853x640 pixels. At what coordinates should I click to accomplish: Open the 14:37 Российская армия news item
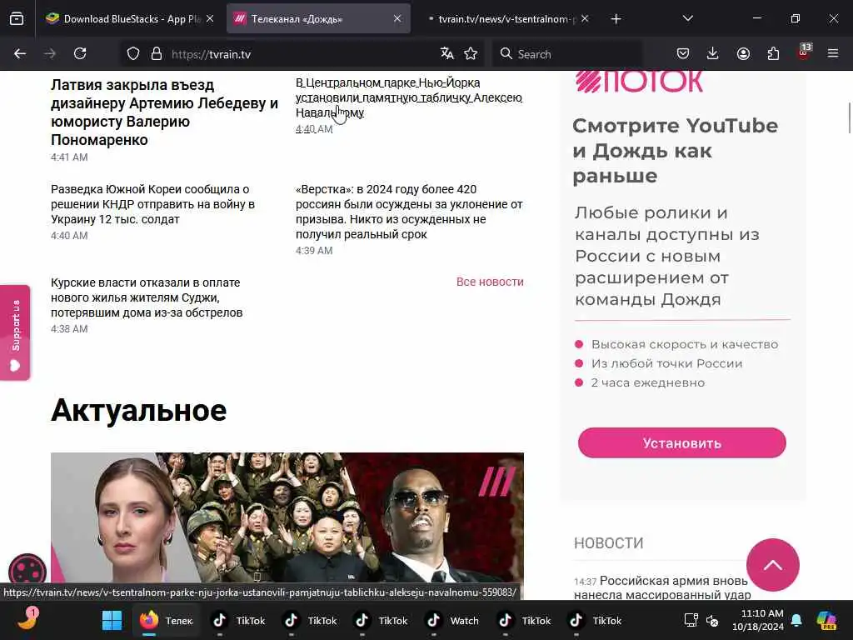tap(661, 587)
